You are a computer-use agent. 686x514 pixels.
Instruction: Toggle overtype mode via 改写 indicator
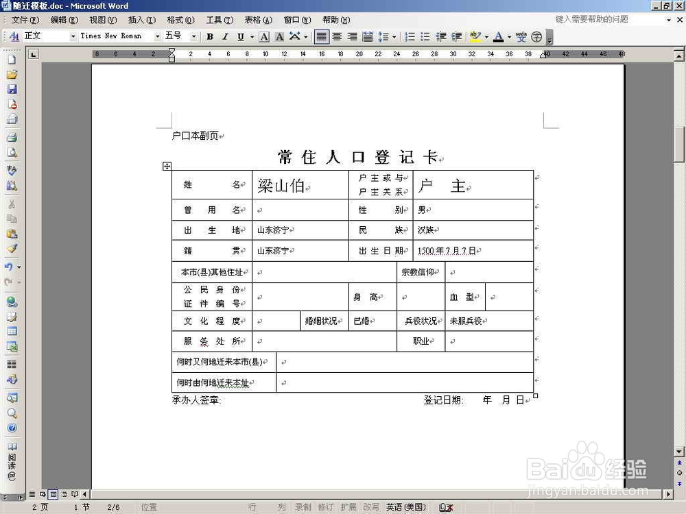tap(369, 507)
